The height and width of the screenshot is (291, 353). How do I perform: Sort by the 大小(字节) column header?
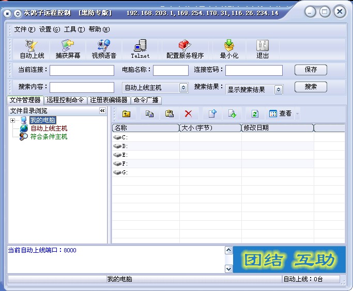click(210, 128)
